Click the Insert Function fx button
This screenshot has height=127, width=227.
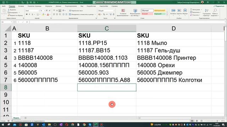coord(27,22)
